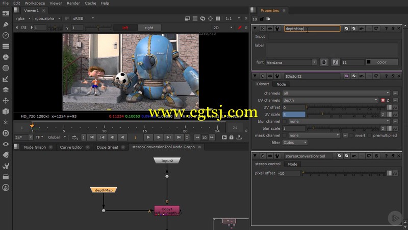Toggle the IP input process button
Image resolution: width=408 pixels, height=230 pixels.
click(x=67, y=18)
